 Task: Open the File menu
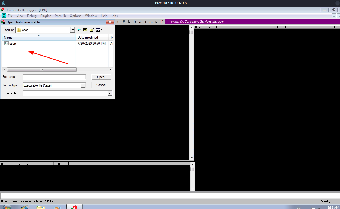pyautogui.click(x=10, y=16)
